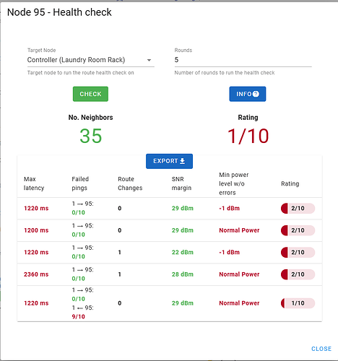The image size is (338, 361).
Task: Select the 1200 ms latency value
Action: click(36, 230)
